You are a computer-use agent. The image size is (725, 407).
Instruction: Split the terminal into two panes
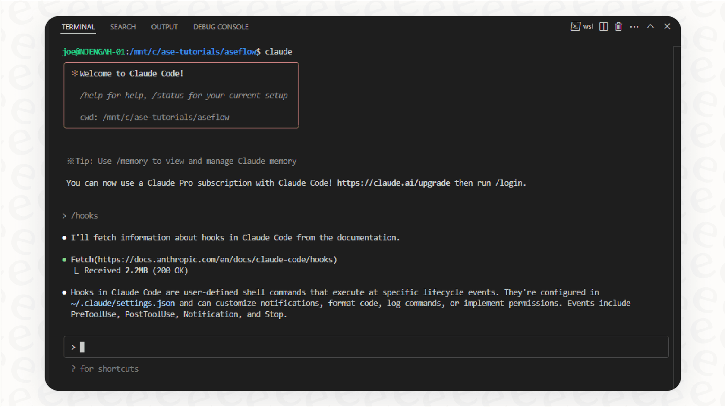pos(603,26)
